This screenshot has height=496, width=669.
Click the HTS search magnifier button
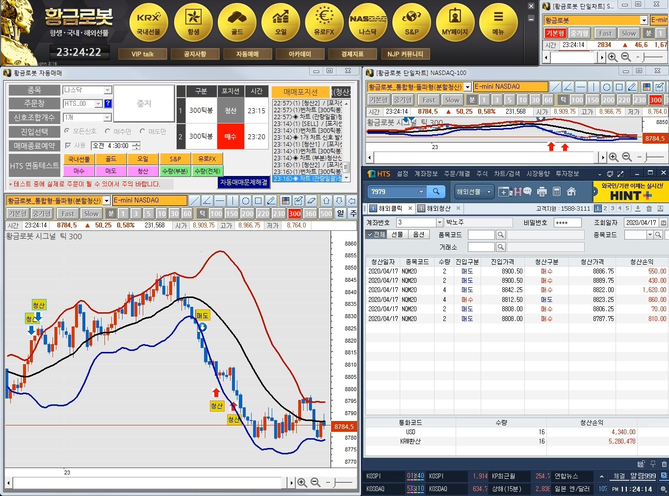coord(436,192)
